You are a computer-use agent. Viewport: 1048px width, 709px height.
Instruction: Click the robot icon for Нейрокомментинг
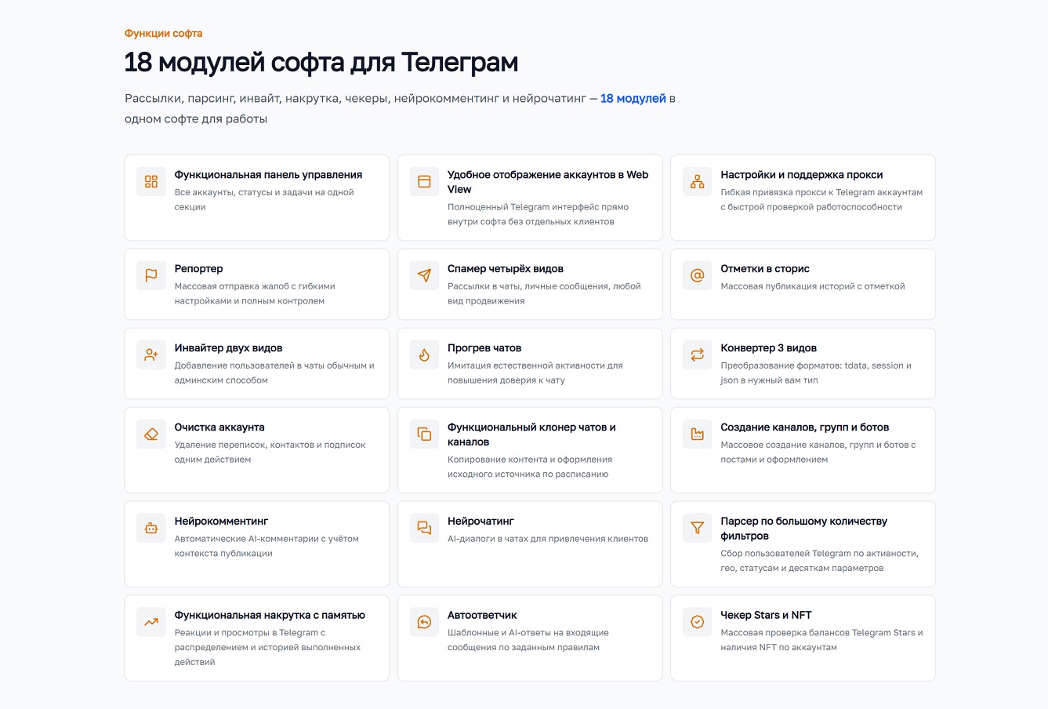click(x=151, y=528)
